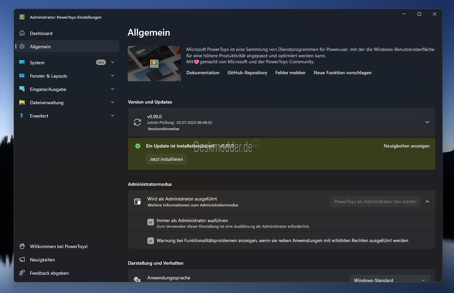Viewport: 454px width, 293px height.
Task: Open the Versionshinweise link
Action: tap(163, 129)
